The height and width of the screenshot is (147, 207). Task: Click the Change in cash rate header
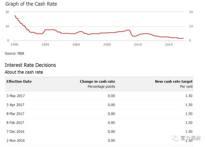97,82
